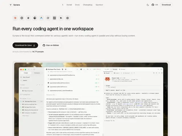The image size is (182, 136).
Task: Switch to Threads tab in app preview
Action: click(26, 73)
